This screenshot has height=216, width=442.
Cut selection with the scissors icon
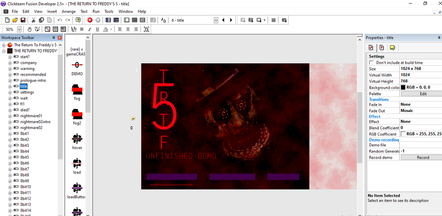33,20
